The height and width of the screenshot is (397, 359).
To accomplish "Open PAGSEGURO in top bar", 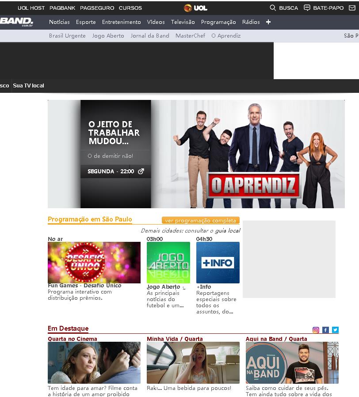I will point(97,8).
